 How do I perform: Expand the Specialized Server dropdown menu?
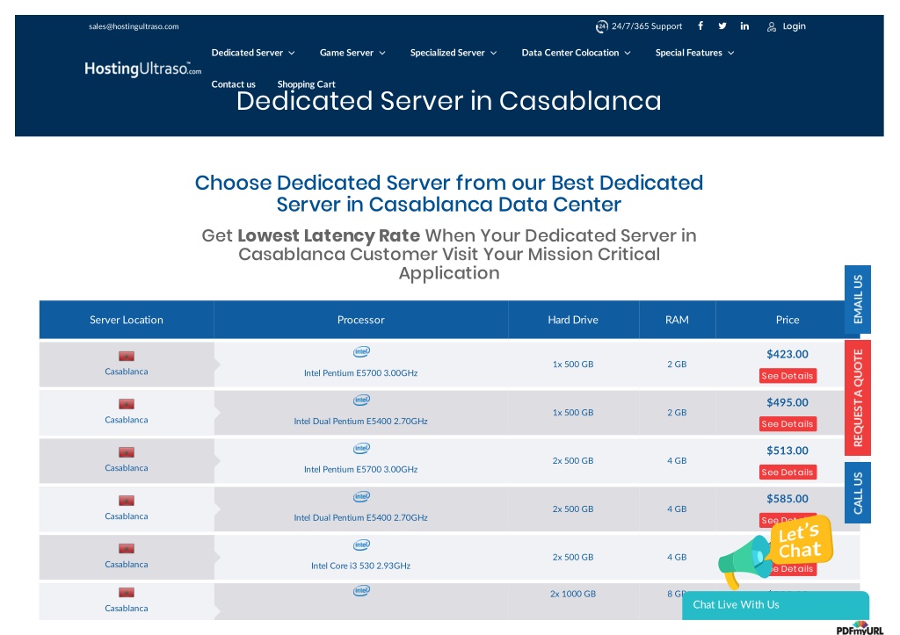tap(454, 53)
